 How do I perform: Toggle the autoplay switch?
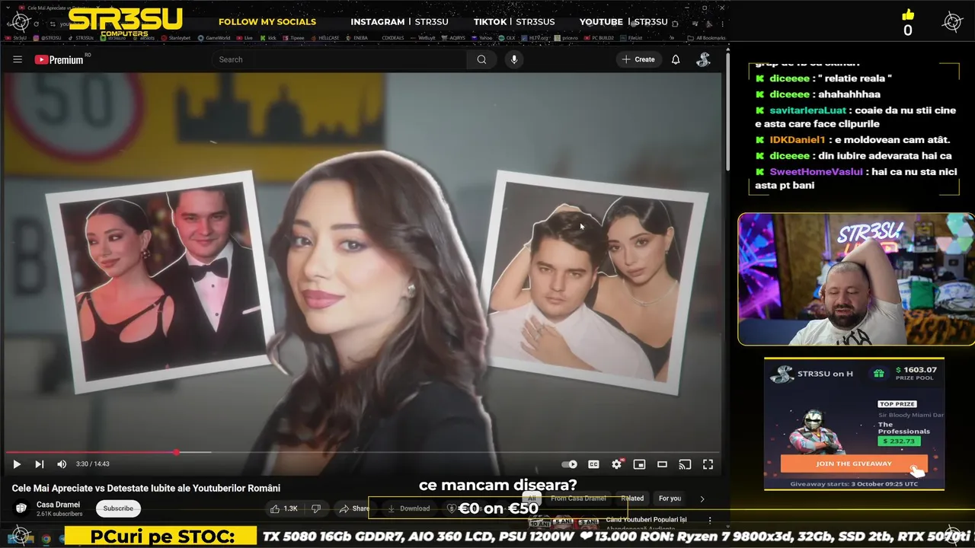click(x=569, y=464)
